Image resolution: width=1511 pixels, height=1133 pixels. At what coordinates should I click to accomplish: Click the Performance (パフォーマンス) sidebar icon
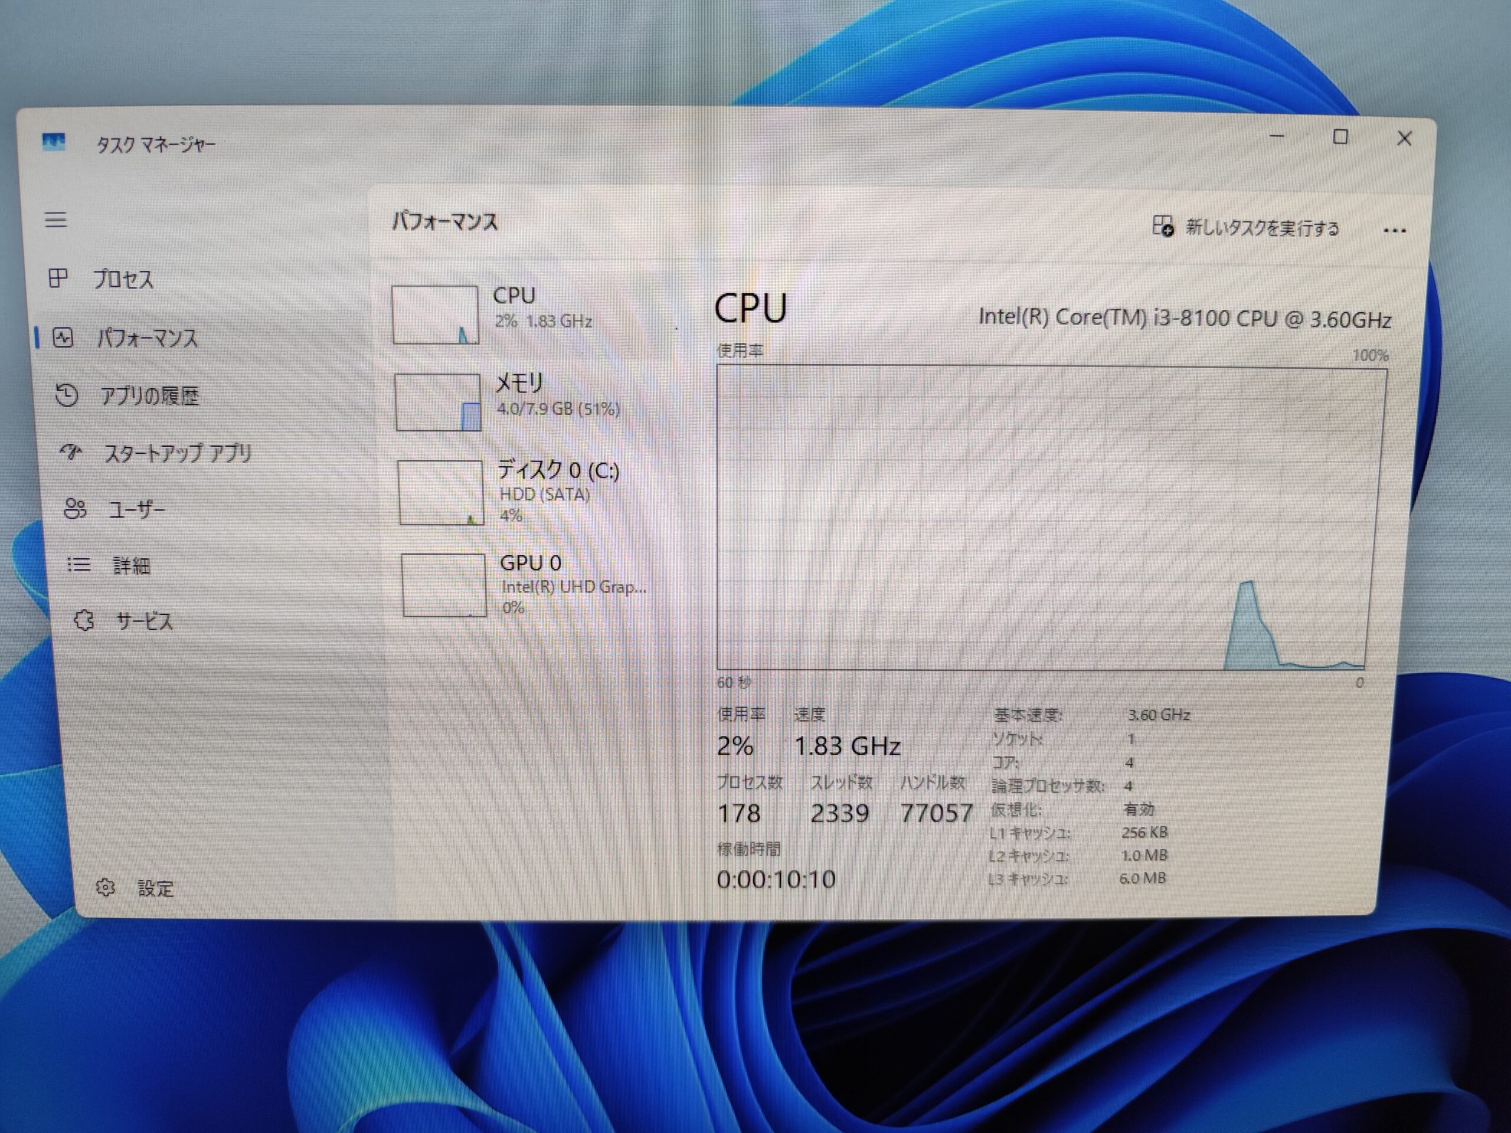point(63,338)
